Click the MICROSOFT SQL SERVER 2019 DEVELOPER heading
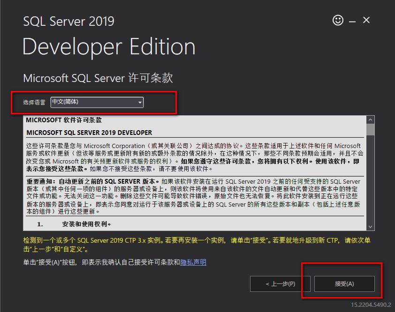 [89, 133]
